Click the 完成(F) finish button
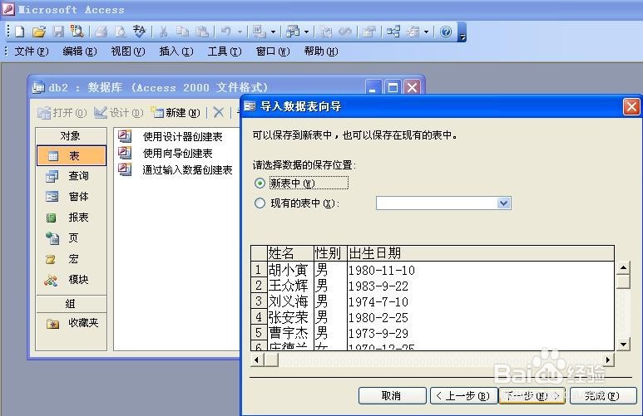 pyautogui.click(x=603, y=396)
